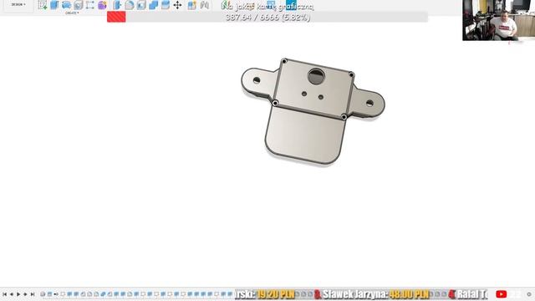Viewport: 535px width, 301px height.
Task: Click the 'Sławek Jarzyna: 48.00 PLN' ticker text
Action: (375, 293)
